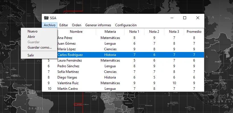This screenshot has height=113, width=233.
Task: Click the Martín Castro name cell
Action: coord(67,89)
